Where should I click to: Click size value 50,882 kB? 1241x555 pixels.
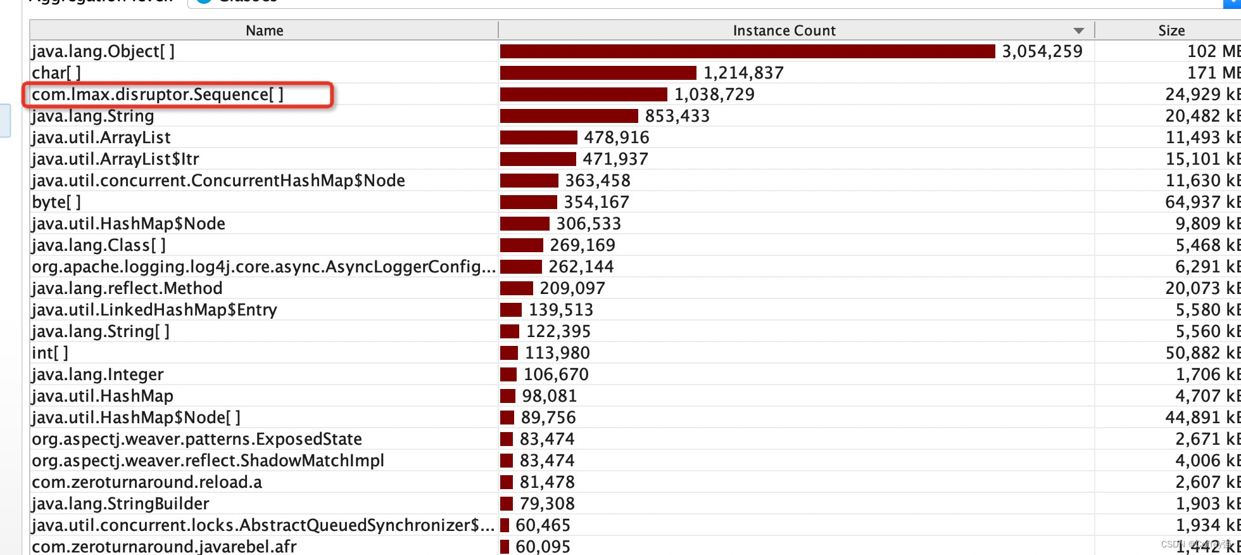1203,353
